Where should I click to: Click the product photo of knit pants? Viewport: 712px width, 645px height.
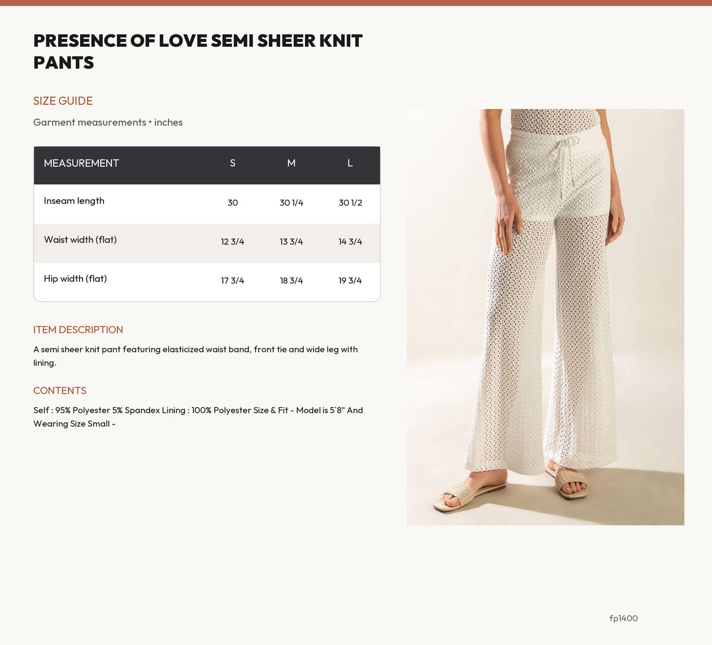tap(545, 317)
